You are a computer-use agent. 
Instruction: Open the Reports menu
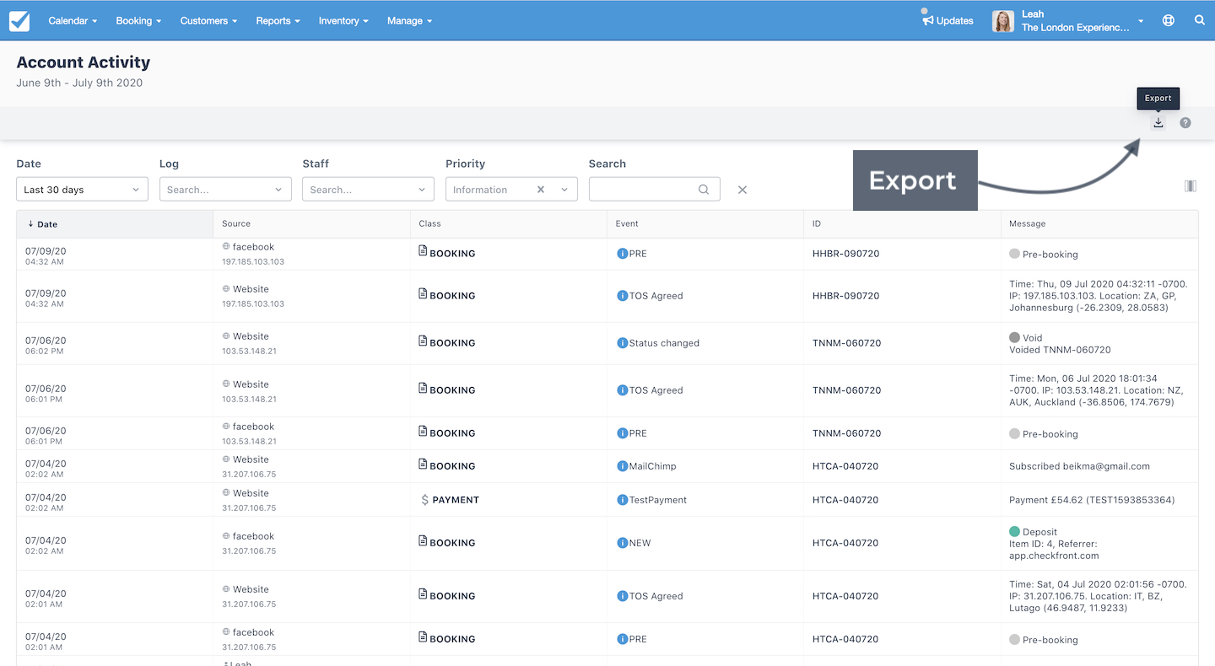(x=278, y=21)
